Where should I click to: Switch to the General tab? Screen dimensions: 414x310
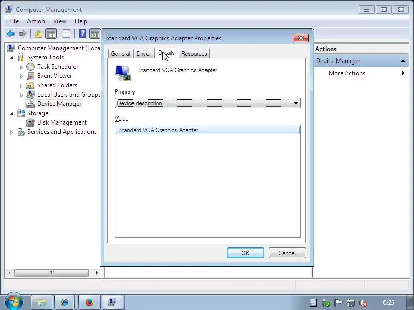point(121,54)
